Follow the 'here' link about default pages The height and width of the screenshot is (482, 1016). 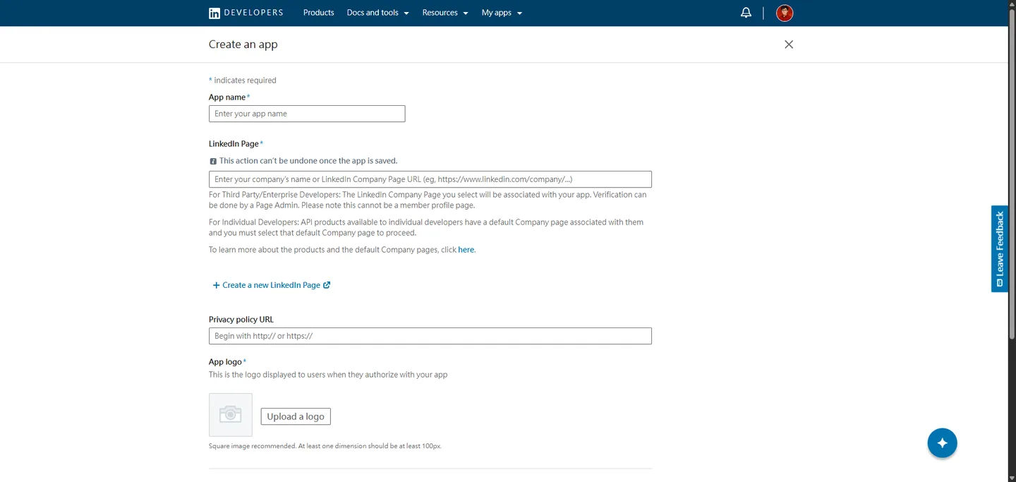tap(466, 250)
